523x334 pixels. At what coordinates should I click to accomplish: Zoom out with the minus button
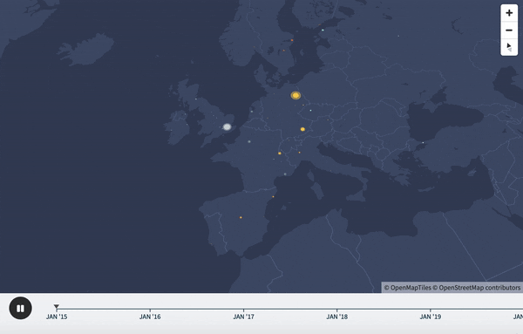coord(509,30)
